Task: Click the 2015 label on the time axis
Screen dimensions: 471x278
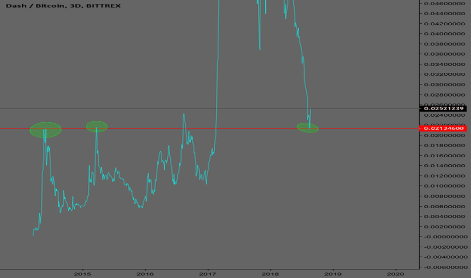Action: [x=82, y=274]
